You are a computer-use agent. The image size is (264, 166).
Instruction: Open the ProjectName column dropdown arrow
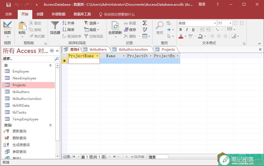[x=97, y=56]
